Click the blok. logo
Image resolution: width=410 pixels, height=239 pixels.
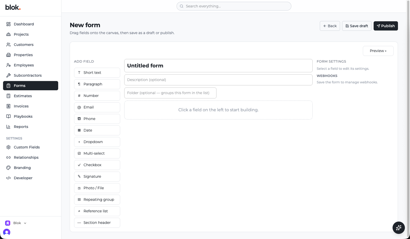pos(13,8)
